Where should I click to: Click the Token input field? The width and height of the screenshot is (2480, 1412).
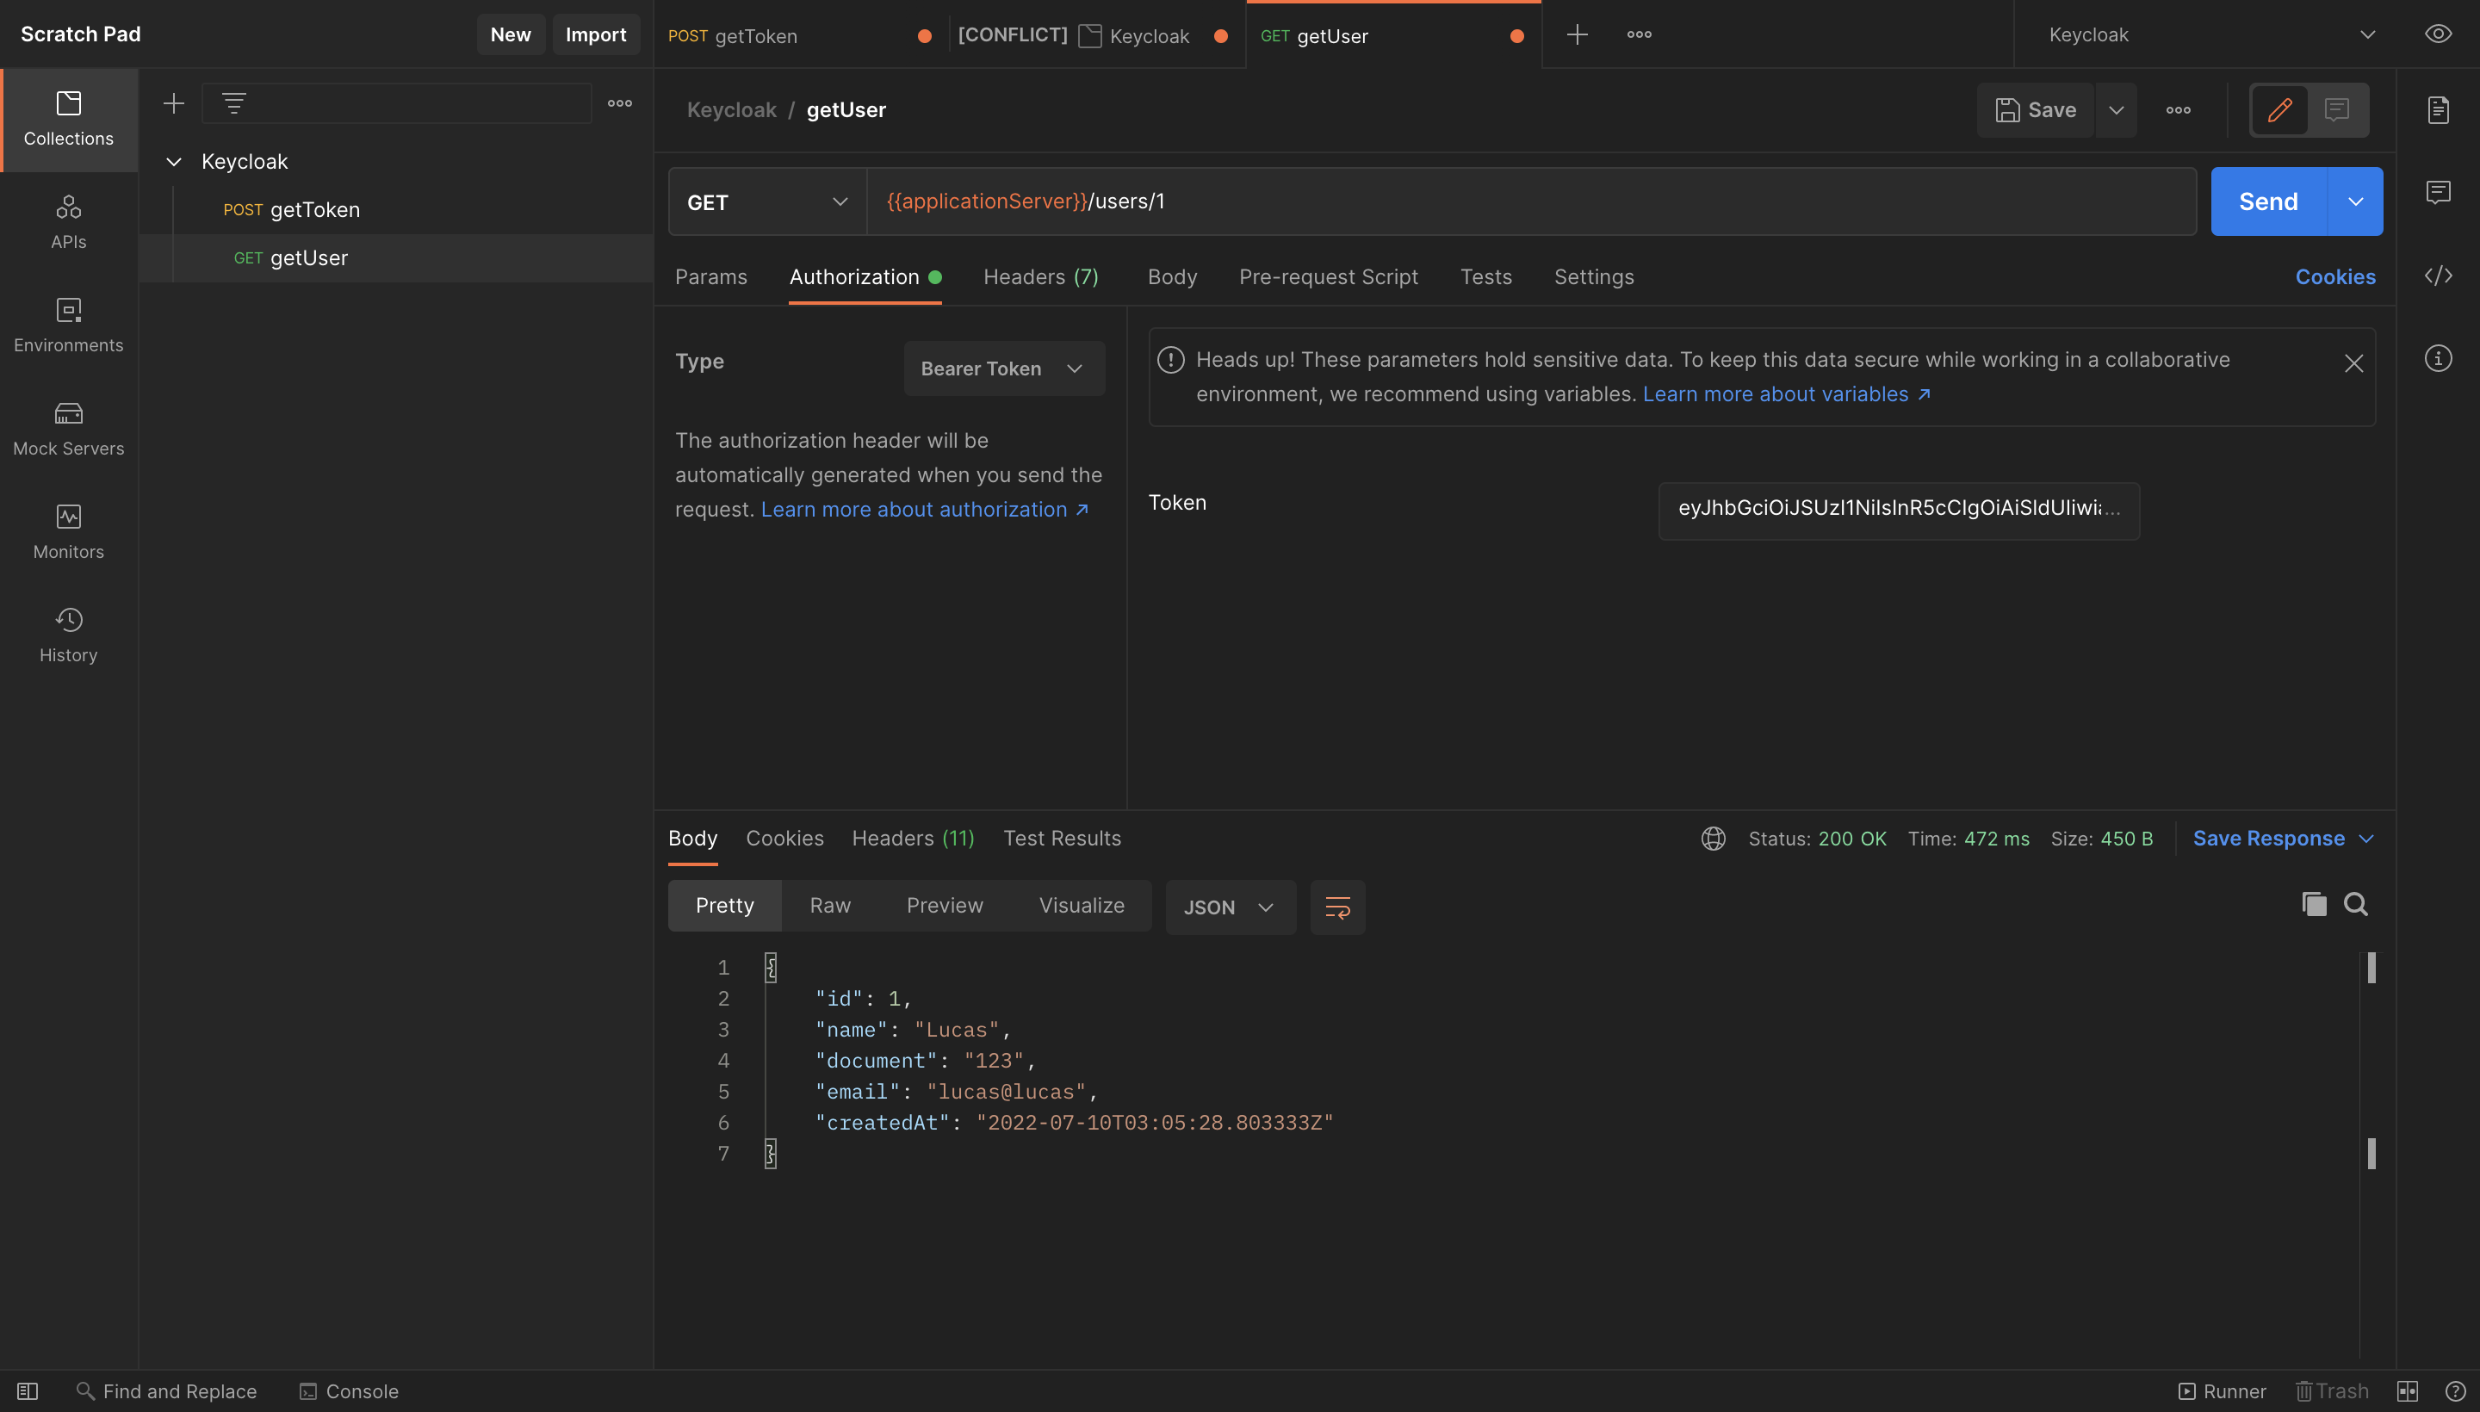point(1897,509)
